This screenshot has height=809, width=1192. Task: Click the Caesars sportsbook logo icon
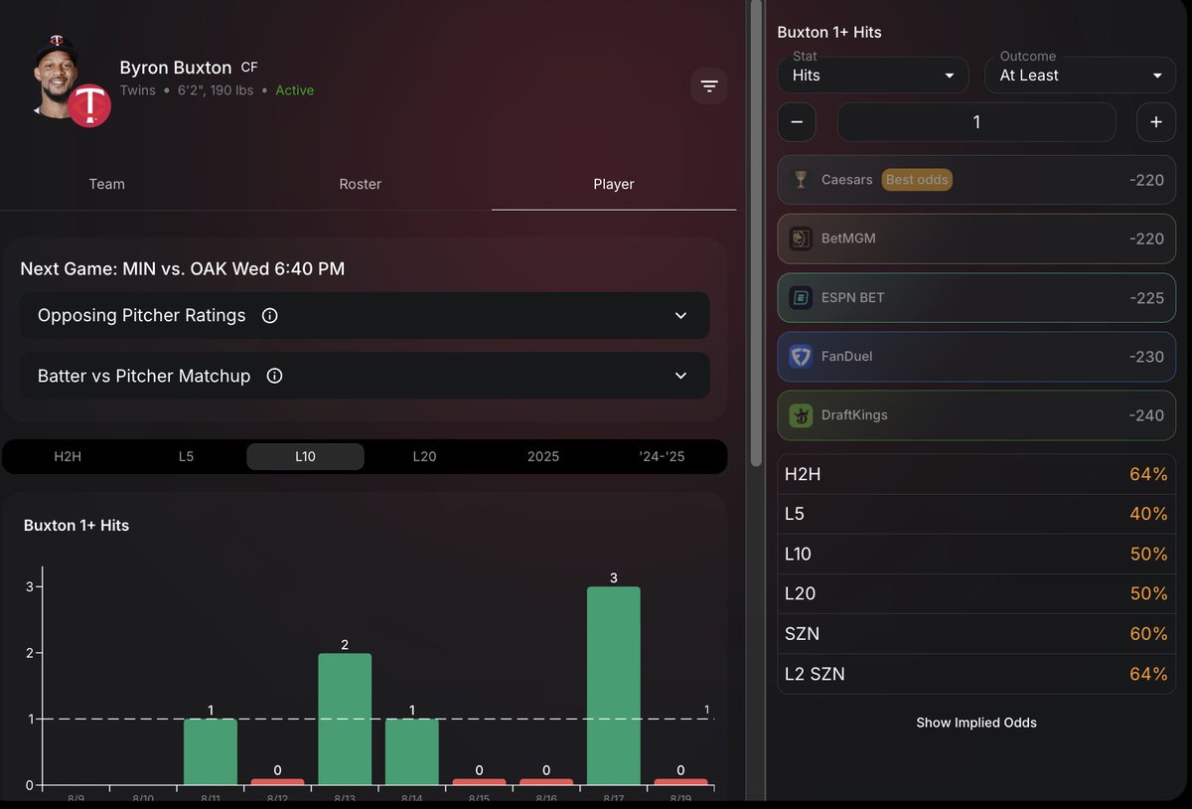click(x=801, y=180)
